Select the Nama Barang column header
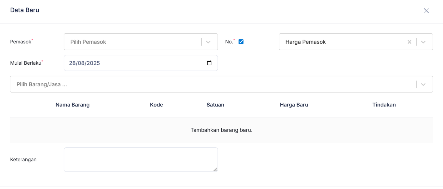 pos(72,105)
